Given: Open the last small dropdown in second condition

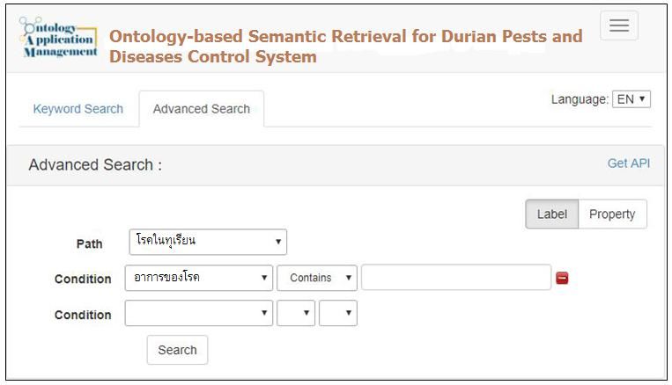Looking at the screenshot, I should pos(337,313).
